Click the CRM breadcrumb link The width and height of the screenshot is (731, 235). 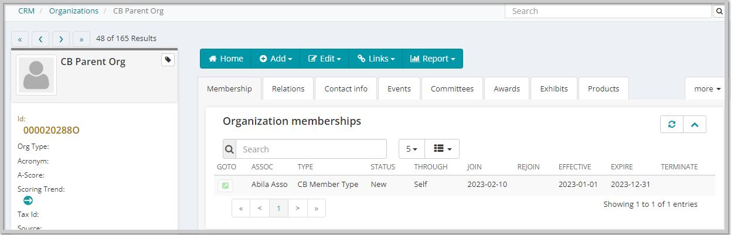pyautogui.click(x=26, y=11)
